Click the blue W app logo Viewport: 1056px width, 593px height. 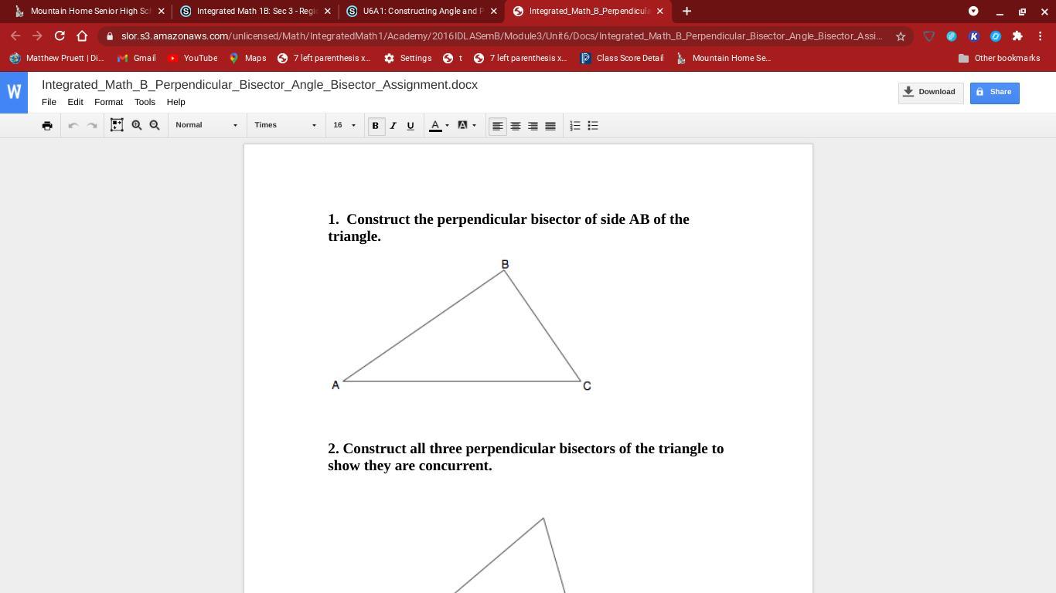pos(14,93)
